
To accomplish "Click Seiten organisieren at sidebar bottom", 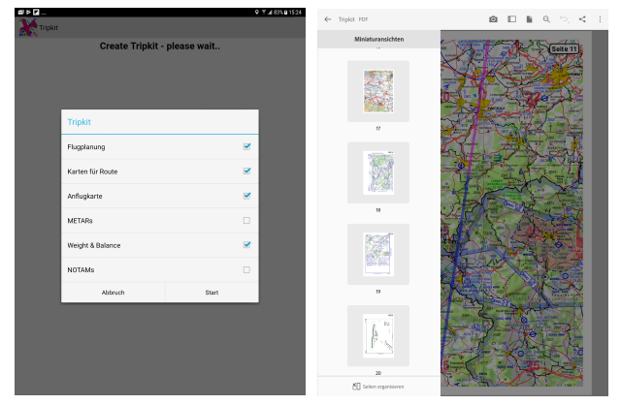I will pos(378,387).
